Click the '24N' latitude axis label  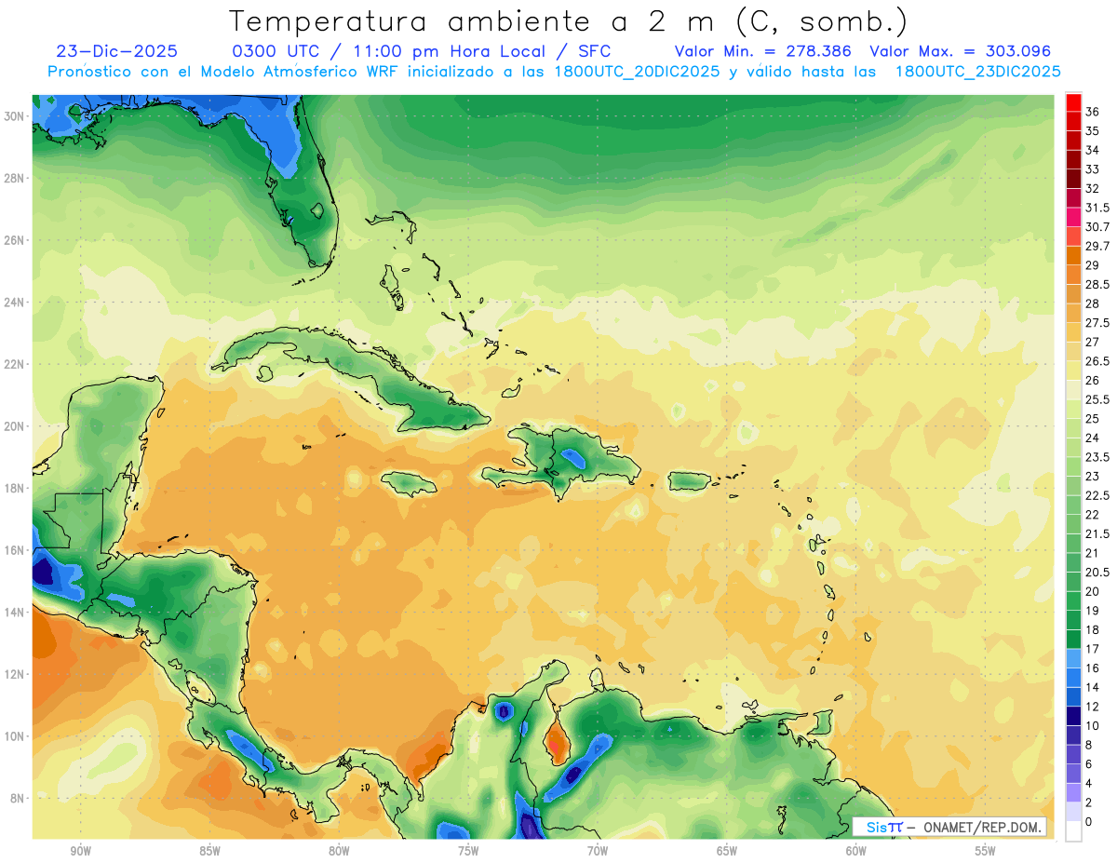pyautogui.click(x=15, y=303)
